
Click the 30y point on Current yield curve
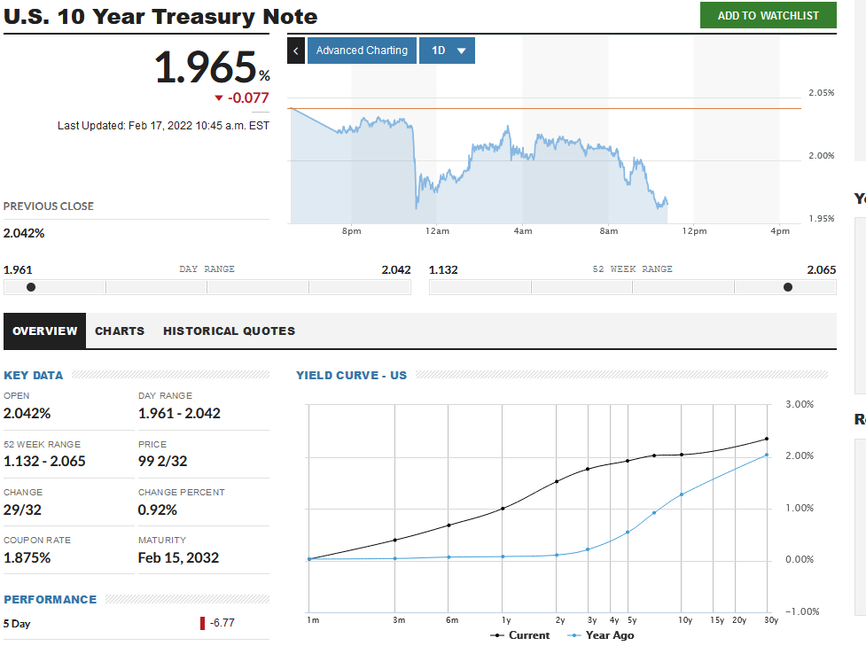coord(767,439)
